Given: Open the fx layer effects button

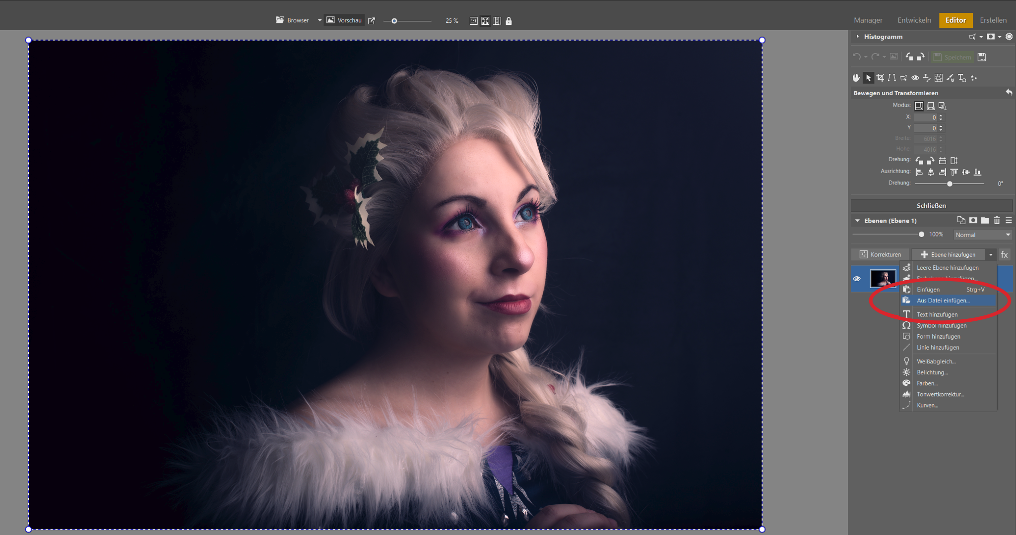Looking at the screenshot, I should (x=1005, y=254).
